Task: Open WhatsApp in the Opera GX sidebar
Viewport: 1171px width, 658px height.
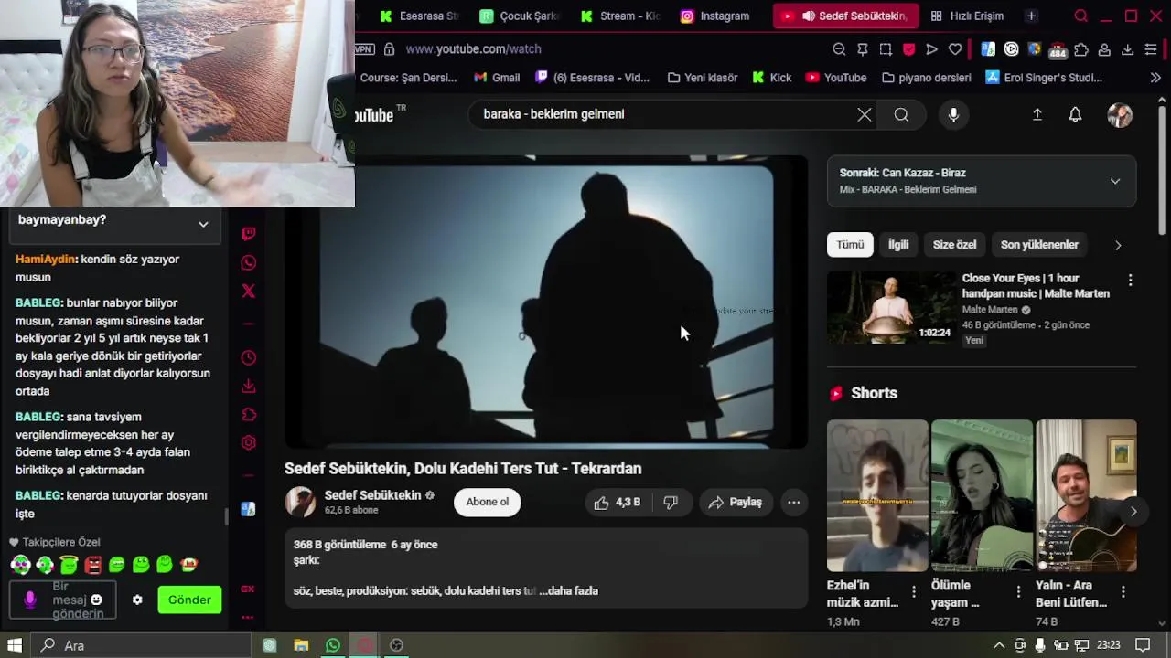Action: pos(248,262)
